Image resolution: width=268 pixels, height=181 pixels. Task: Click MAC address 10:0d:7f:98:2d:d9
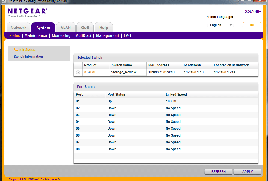coord(161,72)
